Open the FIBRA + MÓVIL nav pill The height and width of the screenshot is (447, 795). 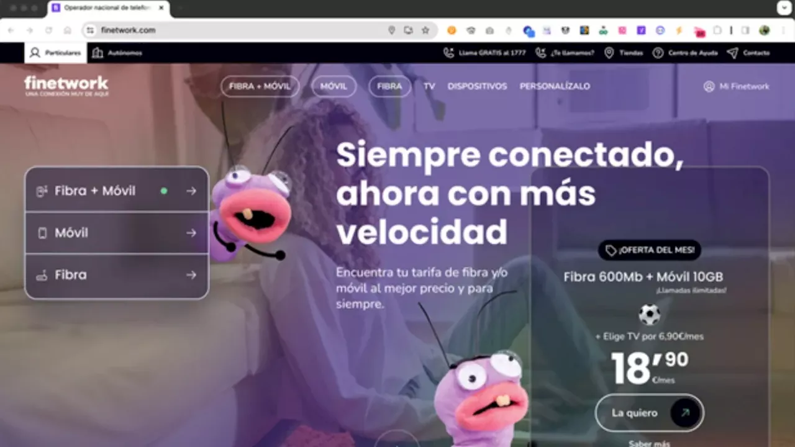[x=260, y=86]
